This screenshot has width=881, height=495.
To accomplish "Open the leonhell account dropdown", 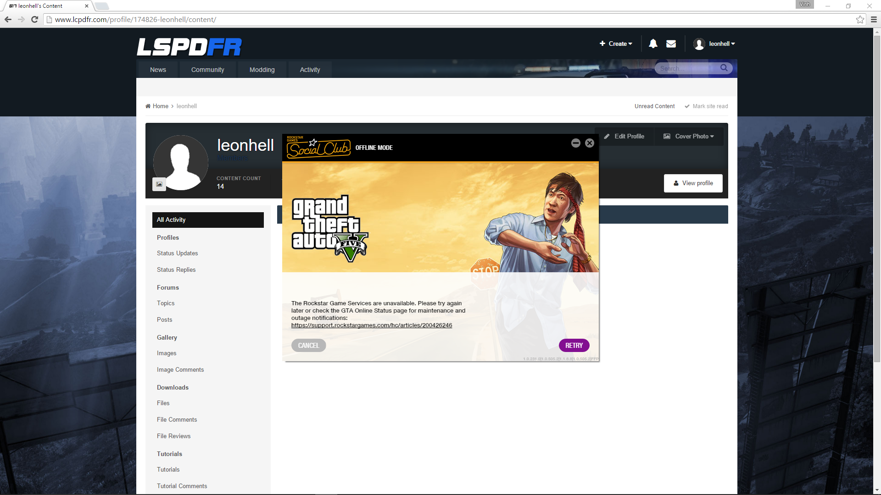I will (714, 44).
